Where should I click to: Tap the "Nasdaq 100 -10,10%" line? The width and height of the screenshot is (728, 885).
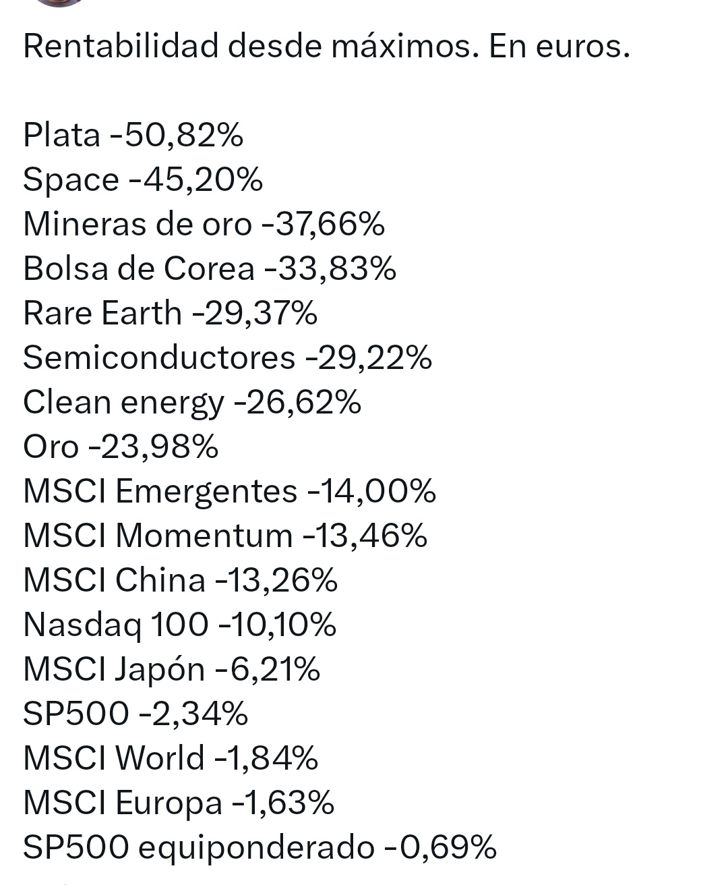pyautogui.click(x=179, y=625)
